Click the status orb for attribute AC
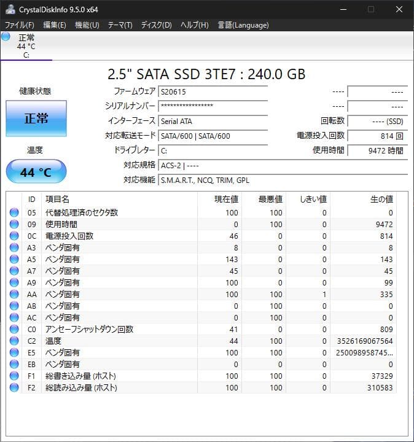This screenshot has height=442, width=414. (14, 317)
